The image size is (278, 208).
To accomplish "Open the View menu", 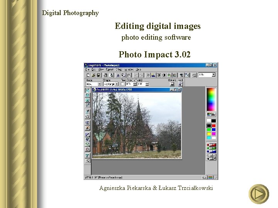I will pos(101,70).
